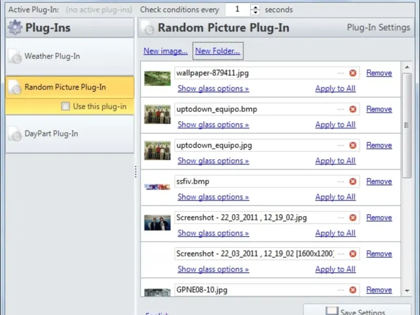Image resolution: width=420 pixels, height=315 pixels.
Task: Enable the Use this plug-in checkbox
Action: [65, 107]
